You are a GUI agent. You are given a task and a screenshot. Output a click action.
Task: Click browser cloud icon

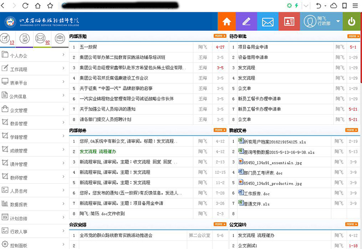(x=333, y=5)
